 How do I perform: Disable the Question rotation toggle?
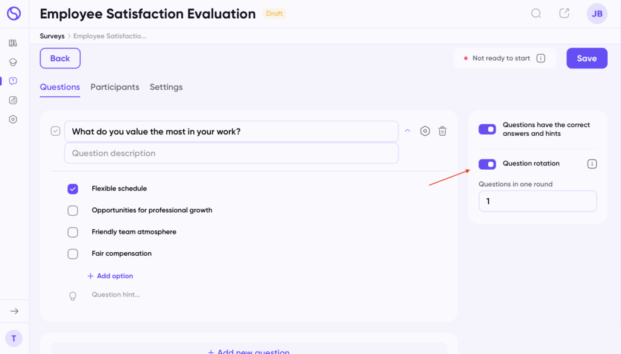coord(487,164)
